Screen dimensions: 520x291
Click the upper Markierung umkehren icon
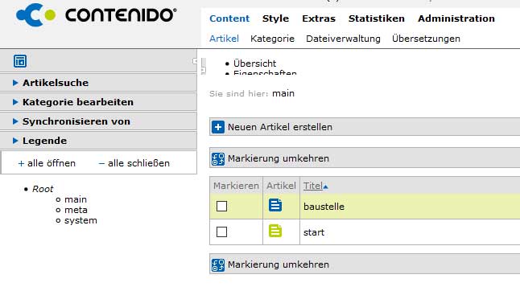coord(218,159)
